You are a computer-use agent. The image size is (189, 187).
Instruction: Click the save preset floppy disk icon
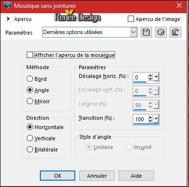[146, 32]
